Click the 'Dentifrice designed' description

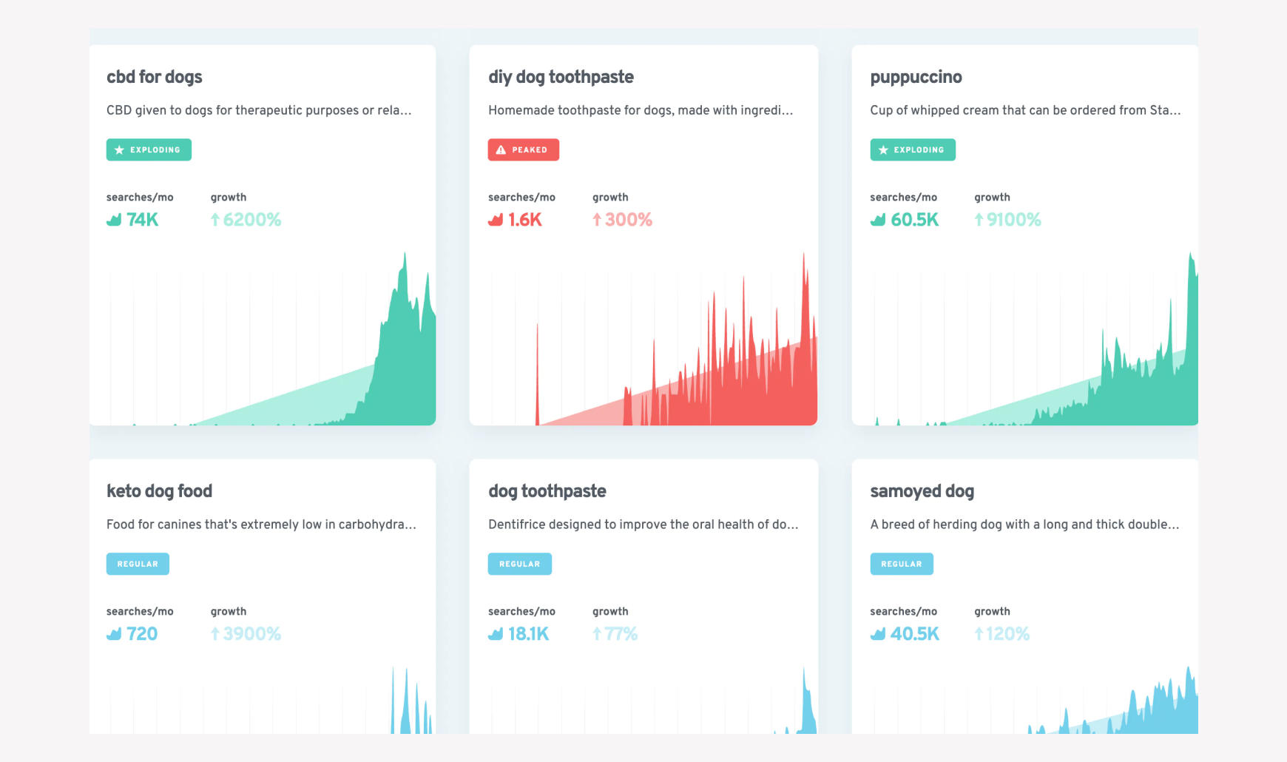[643, 525]
